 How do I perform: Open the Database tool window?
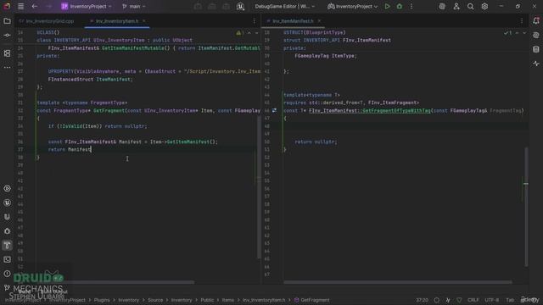pyautogui.click(x=536, y=49)
